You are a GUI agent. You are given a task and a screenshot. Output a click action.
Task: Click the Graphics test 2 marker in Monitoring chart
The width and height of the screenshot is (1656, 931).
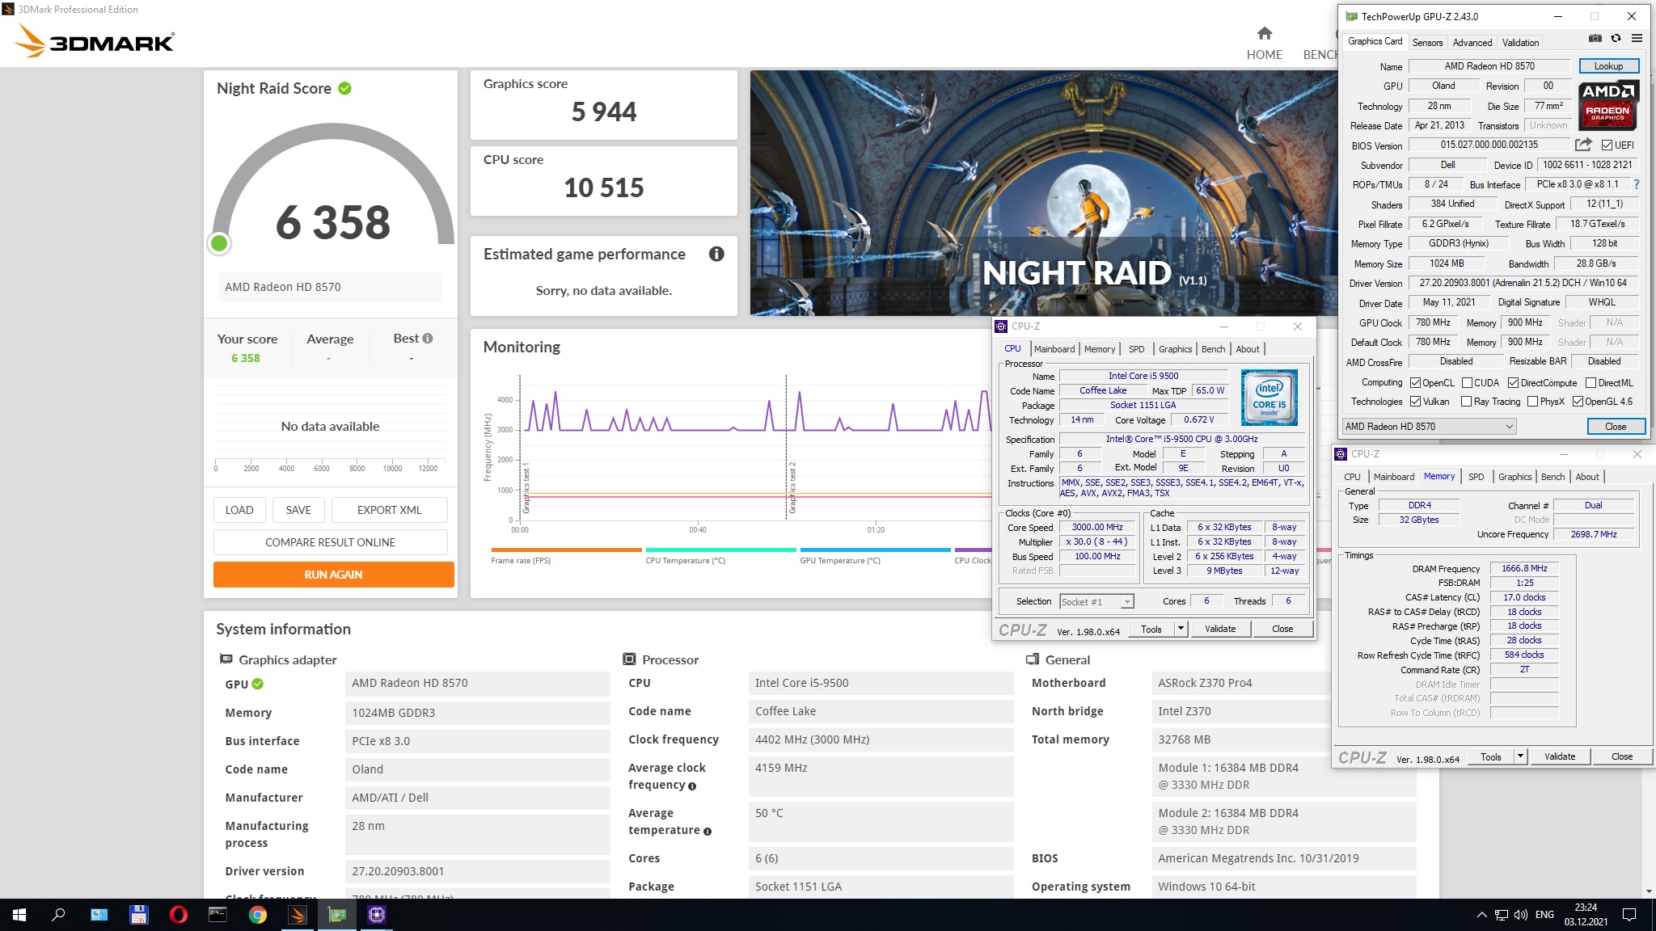click(792, 488)
